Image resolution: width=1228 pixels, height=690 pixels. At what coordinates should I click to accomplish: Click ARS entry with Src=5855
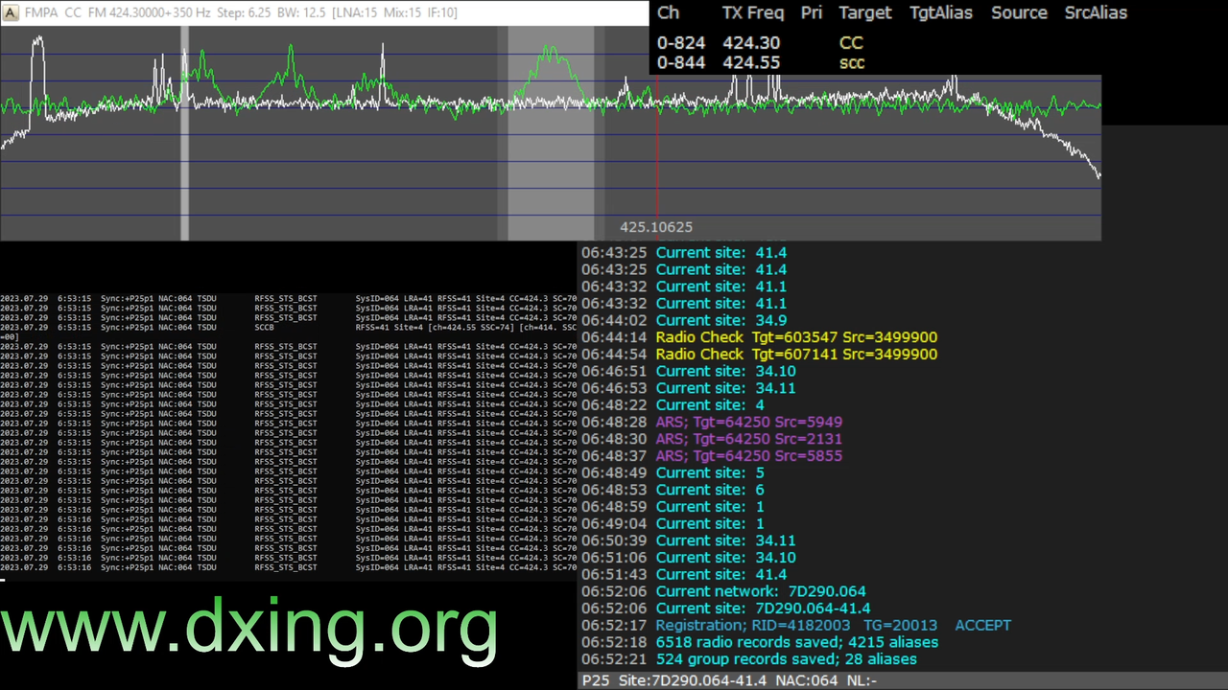click(712, 456)
